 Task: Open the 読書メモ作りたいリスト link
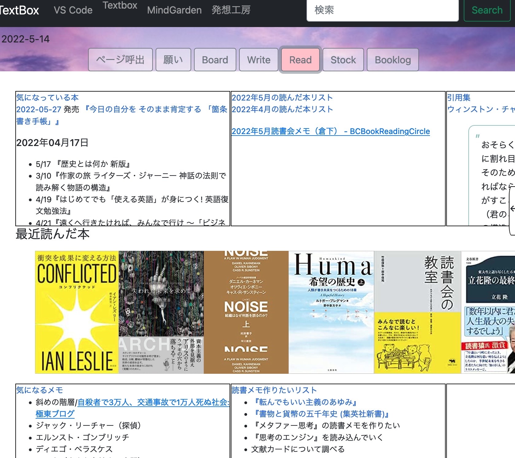click(274, 390)
